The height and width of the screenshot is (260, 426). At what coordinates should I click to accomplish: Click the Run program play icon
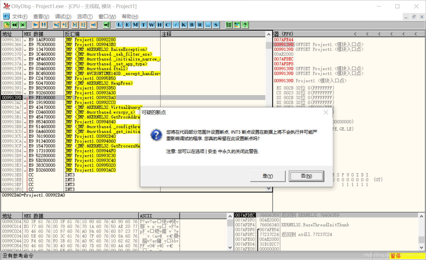pos(35,25)
